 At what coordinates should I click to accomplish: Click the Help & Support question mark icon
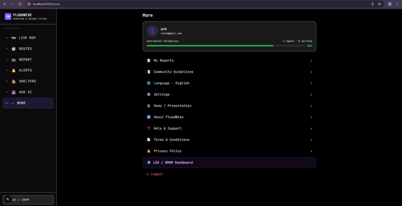[x=149, y=128]
